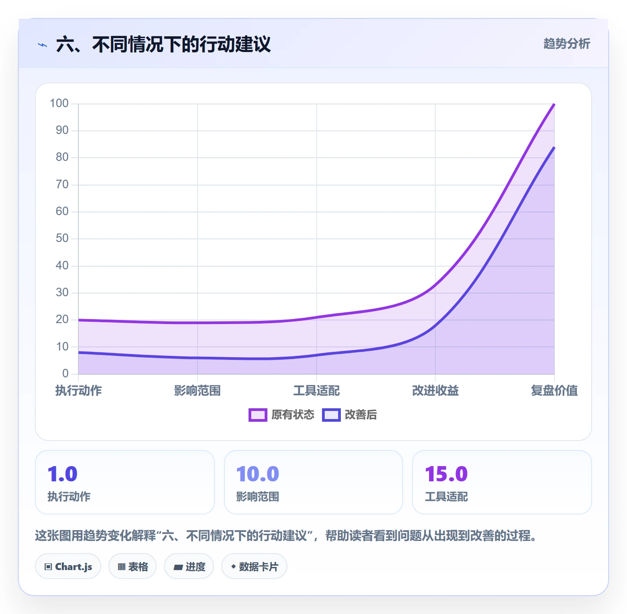627x614 pixels.
Task: Click the 改善后 legend label
Action: [361, 415]
